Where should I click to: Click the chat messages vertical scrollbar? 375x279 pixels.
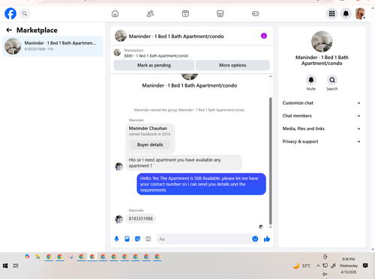pos(270,161)
